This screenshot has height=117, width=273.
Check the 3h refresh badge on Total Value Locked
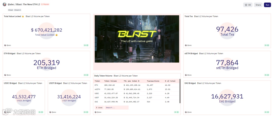point(86,45)
